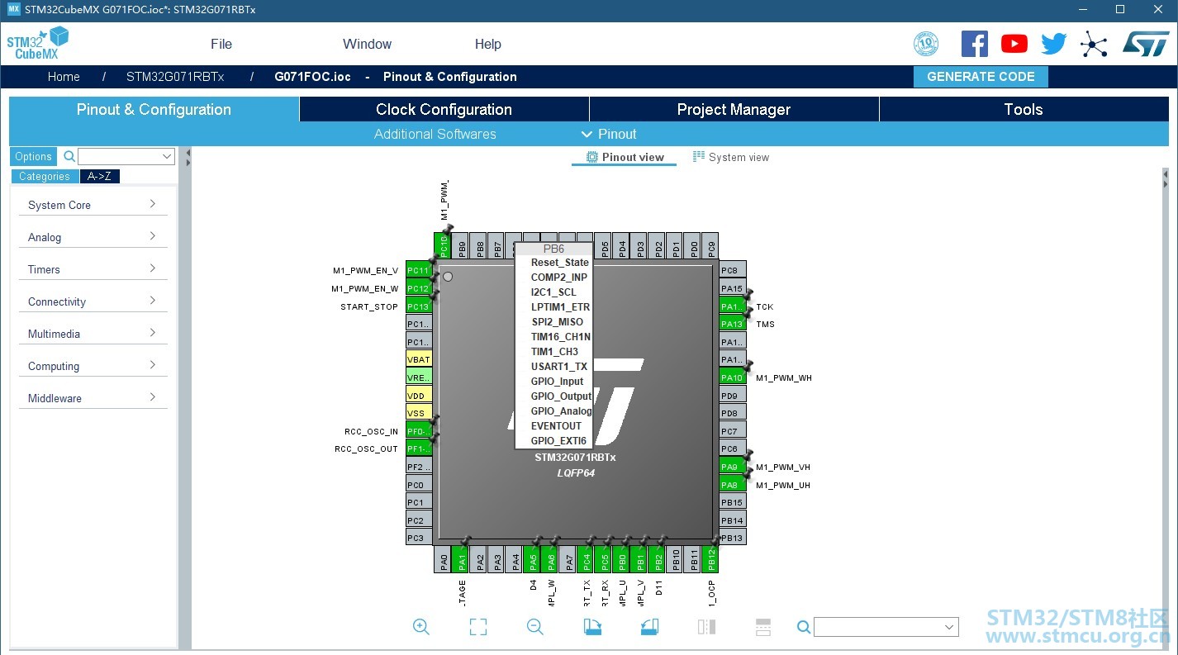Viewport: 1178px width, 655px height.
Task: Switch to the Tools tab
Action: [x=1024, y=109]
